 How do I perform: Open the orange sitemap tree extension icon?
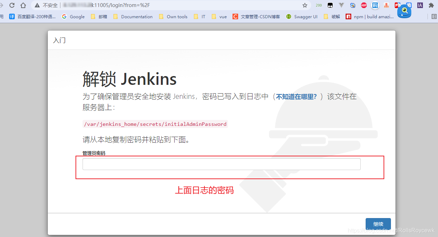tap(386, 5)
